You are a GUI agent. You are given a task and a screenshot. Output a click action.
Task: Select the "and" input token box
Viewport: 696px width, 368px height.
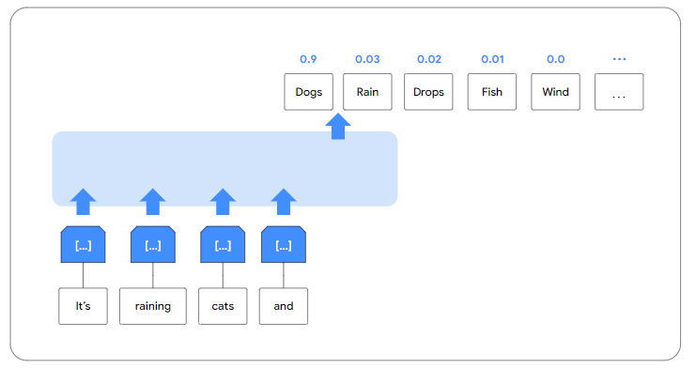(284, 306)
